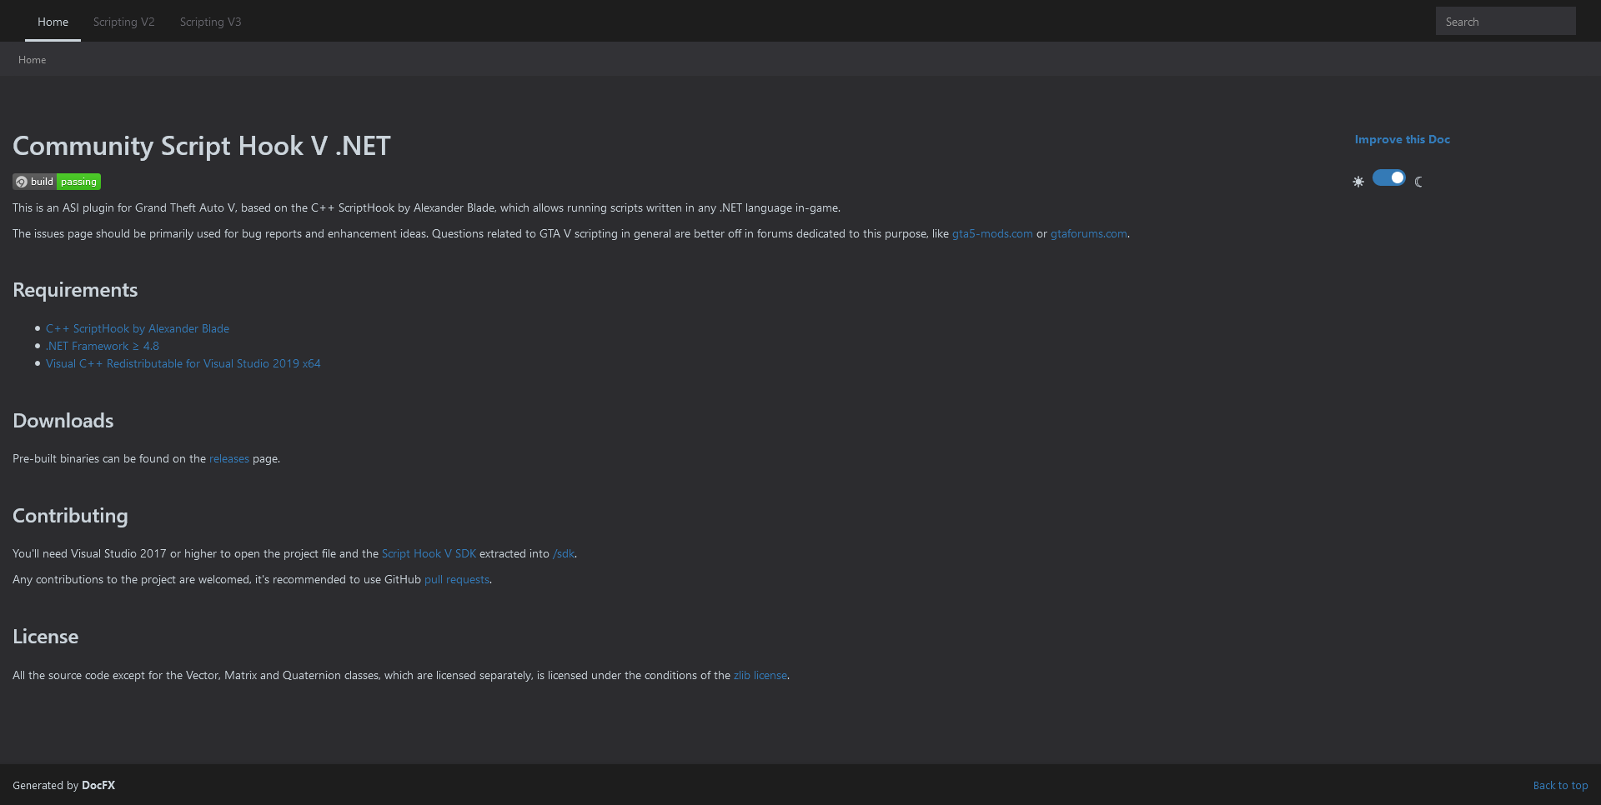
Task: Click the sun icon for light theme
Action: click(x=1358, y=180)
